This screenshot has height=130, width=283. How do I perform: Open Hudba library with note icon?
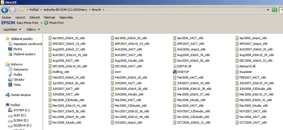click(15, 75)
